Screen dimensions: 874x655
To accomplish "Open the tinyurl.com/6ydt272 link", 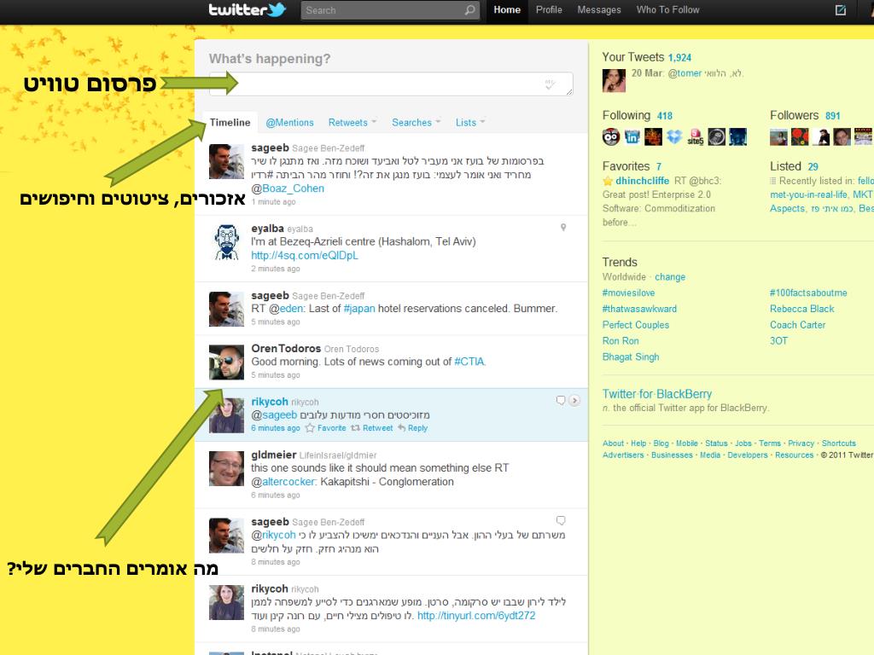I will coord(476,616).
